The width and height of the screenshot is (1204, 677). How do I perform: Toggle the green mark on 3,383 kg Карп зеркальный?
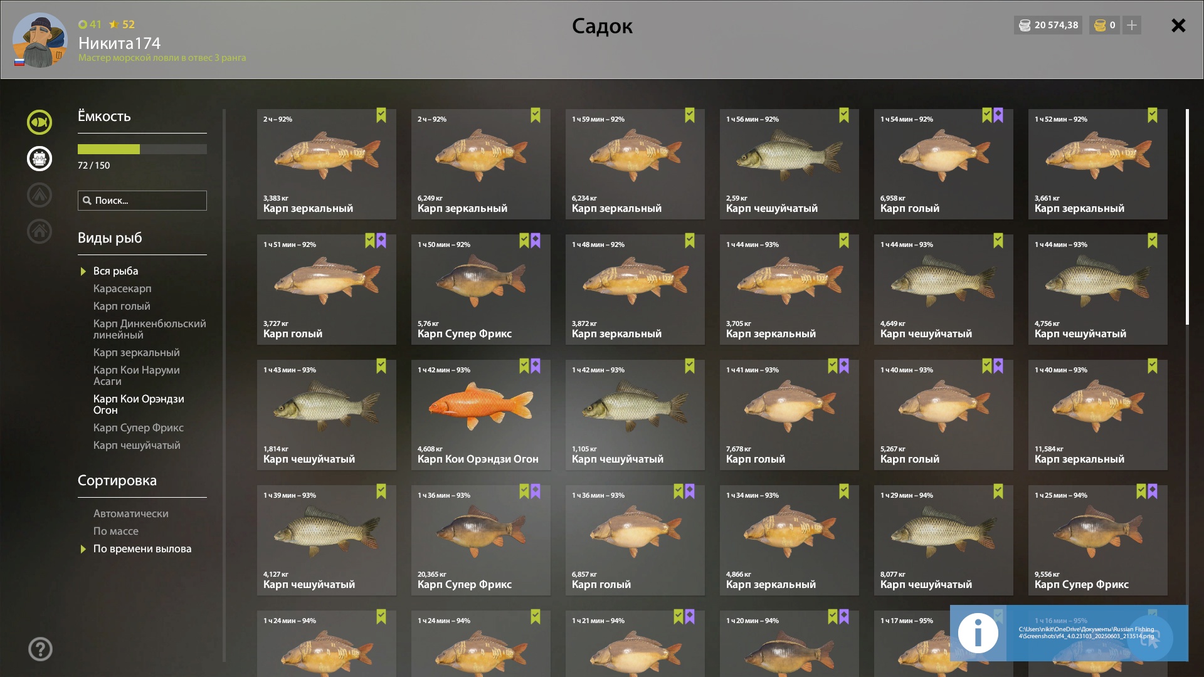[x=381, y=115]
